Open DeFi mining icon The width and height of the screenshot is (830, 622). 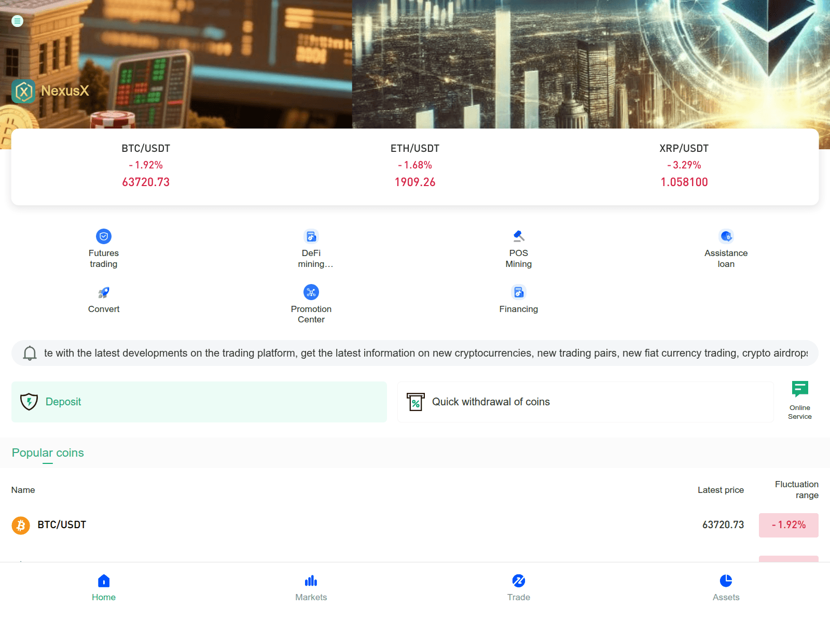311,236
